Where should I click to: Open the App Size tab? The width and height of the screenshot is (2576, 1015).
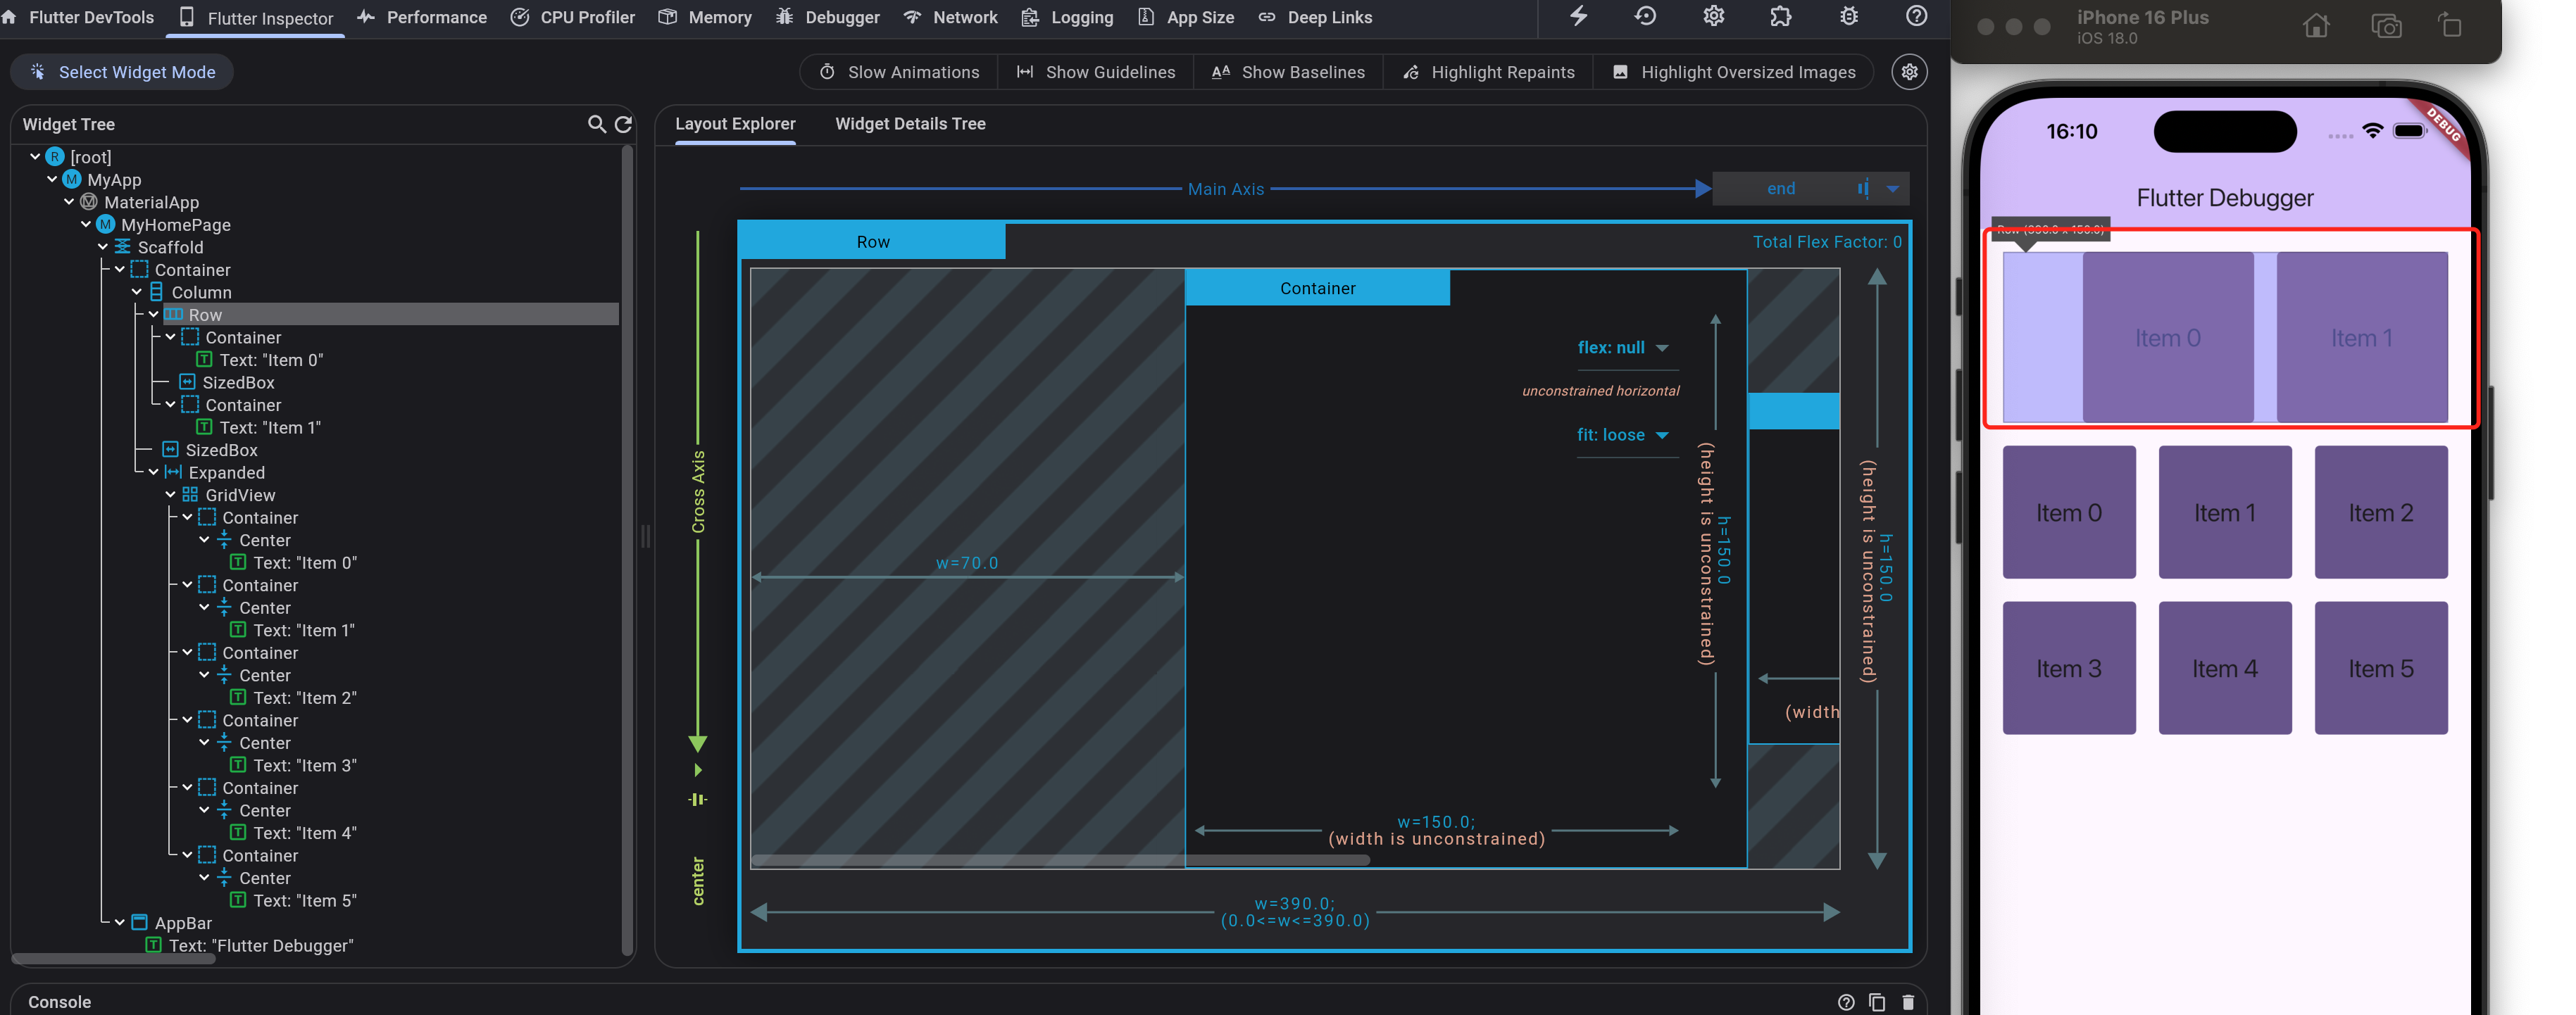[x=1186, y=18]
